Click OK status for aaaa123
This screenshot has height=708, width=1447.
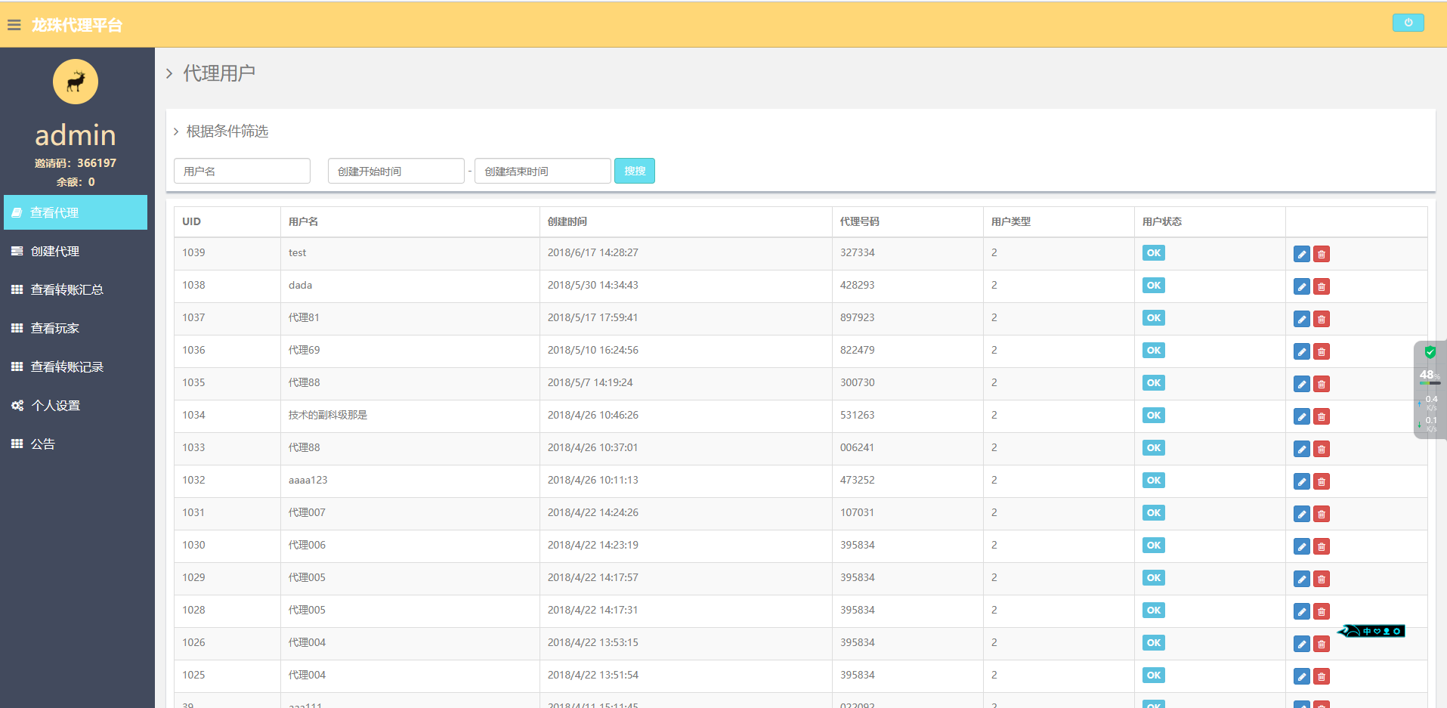[1153, 481]
